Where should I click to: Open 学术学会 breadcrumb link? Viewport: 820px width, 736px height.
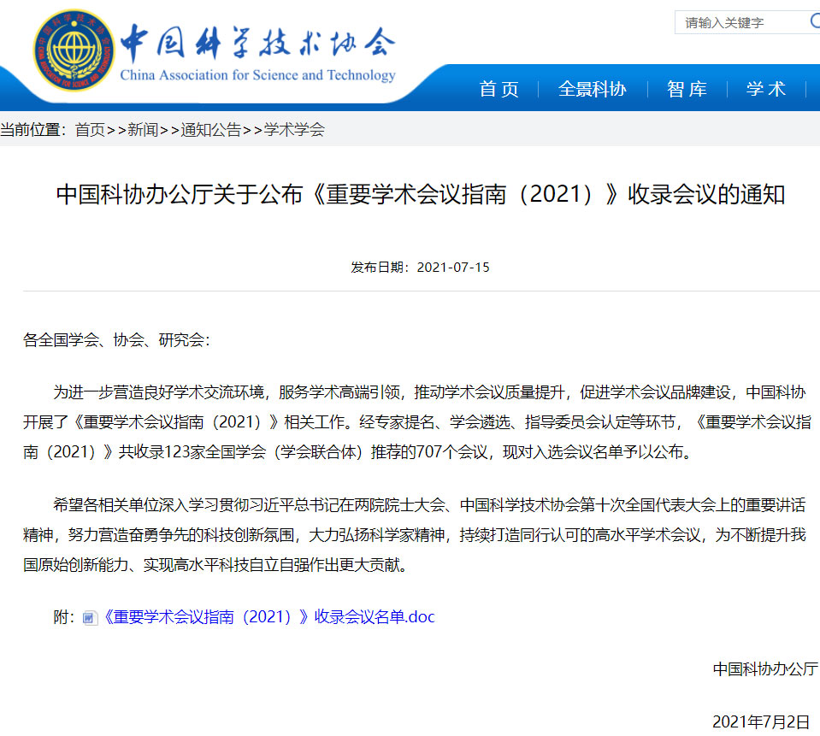click(294, 130)
